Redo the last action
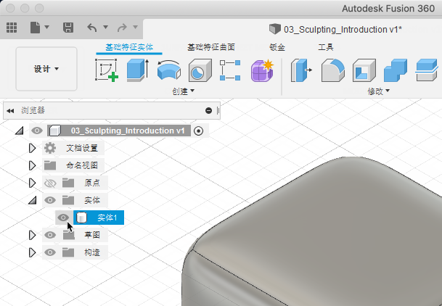Viewport: 442px width, 306px height. pos(122,28)
